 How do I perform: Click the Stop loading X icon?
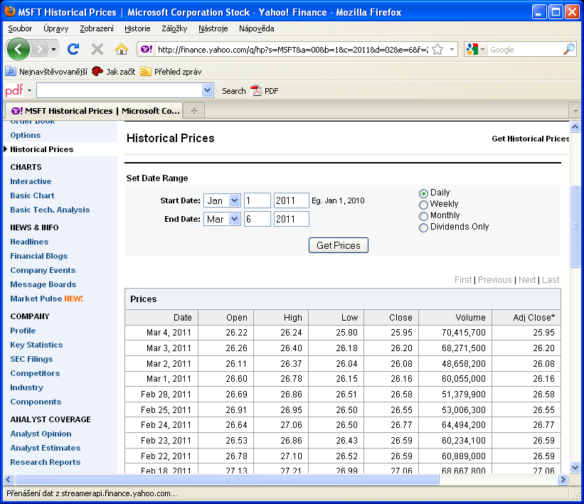click(x=97, y=49)
